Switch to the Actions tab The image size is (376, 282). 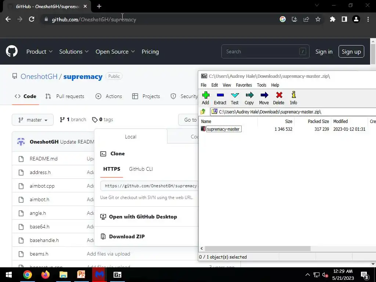coord(109,97)
